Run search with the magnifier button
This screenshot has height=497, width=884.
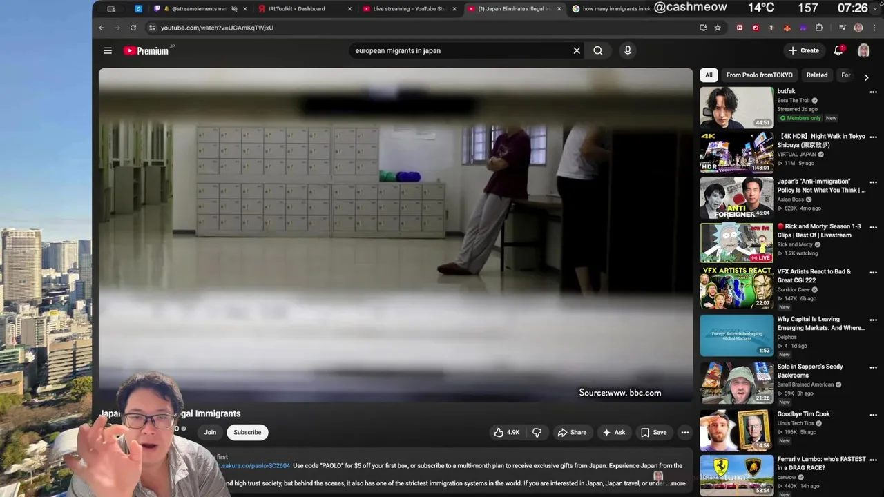(598, 50)
